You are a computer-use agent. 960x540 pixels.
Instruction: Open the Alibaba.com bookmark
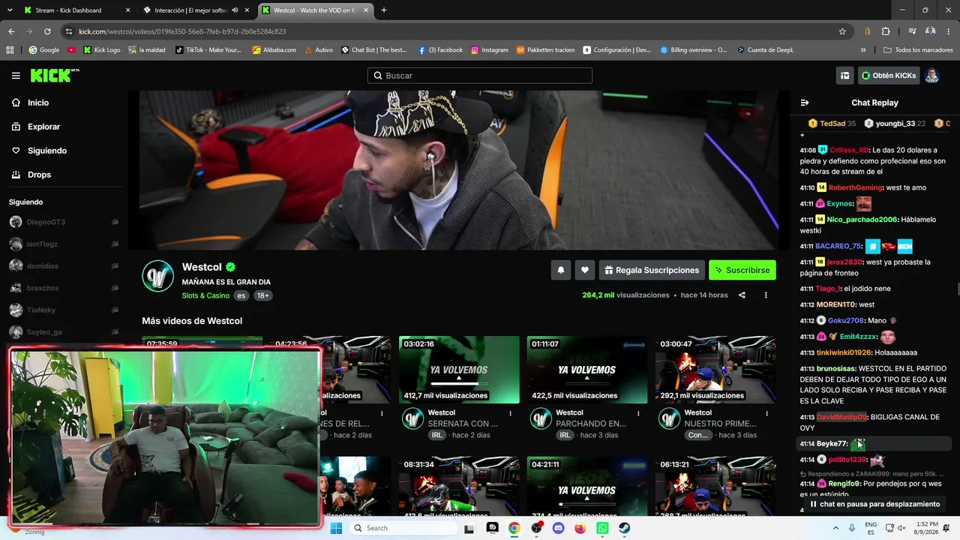[x=274, y=50]
